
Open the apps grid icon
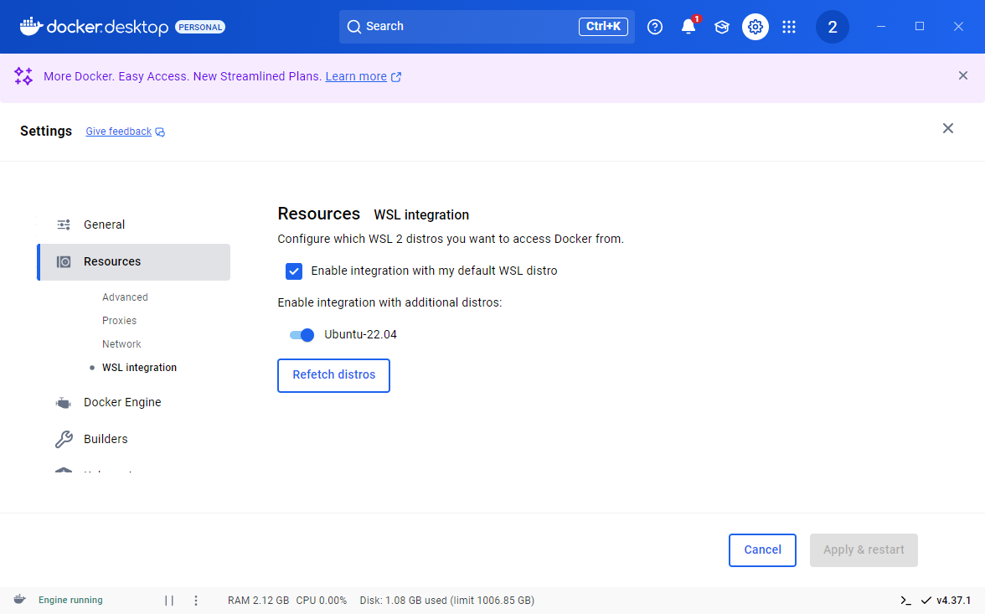789,27
